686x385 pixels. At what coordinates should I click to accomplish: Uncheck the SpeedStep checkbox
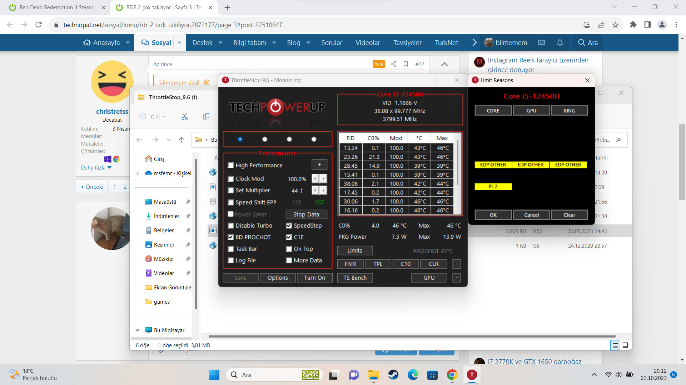click(289, 226)
